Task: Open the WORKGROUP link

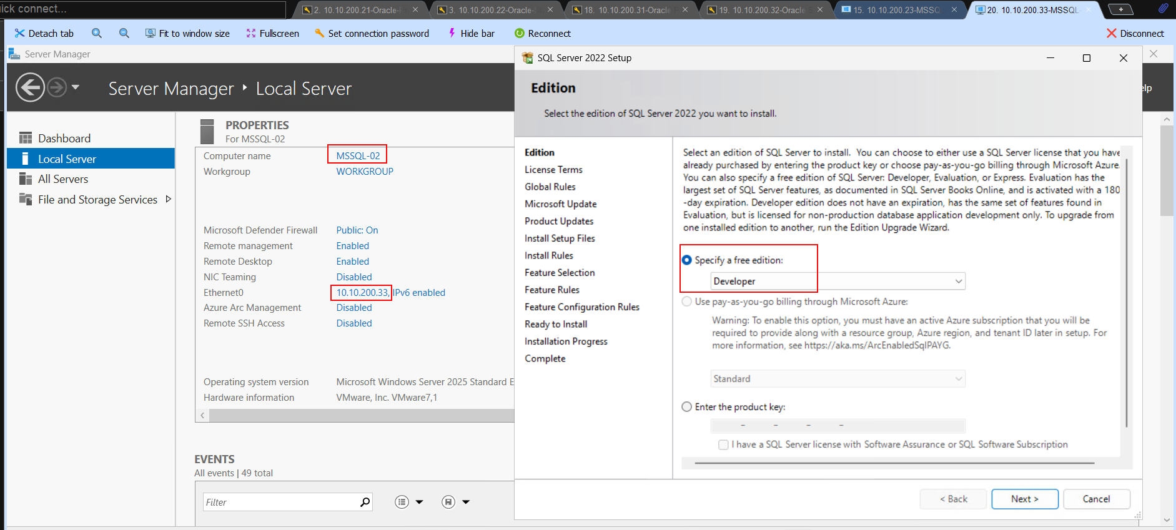Action: tap(365, 172)
